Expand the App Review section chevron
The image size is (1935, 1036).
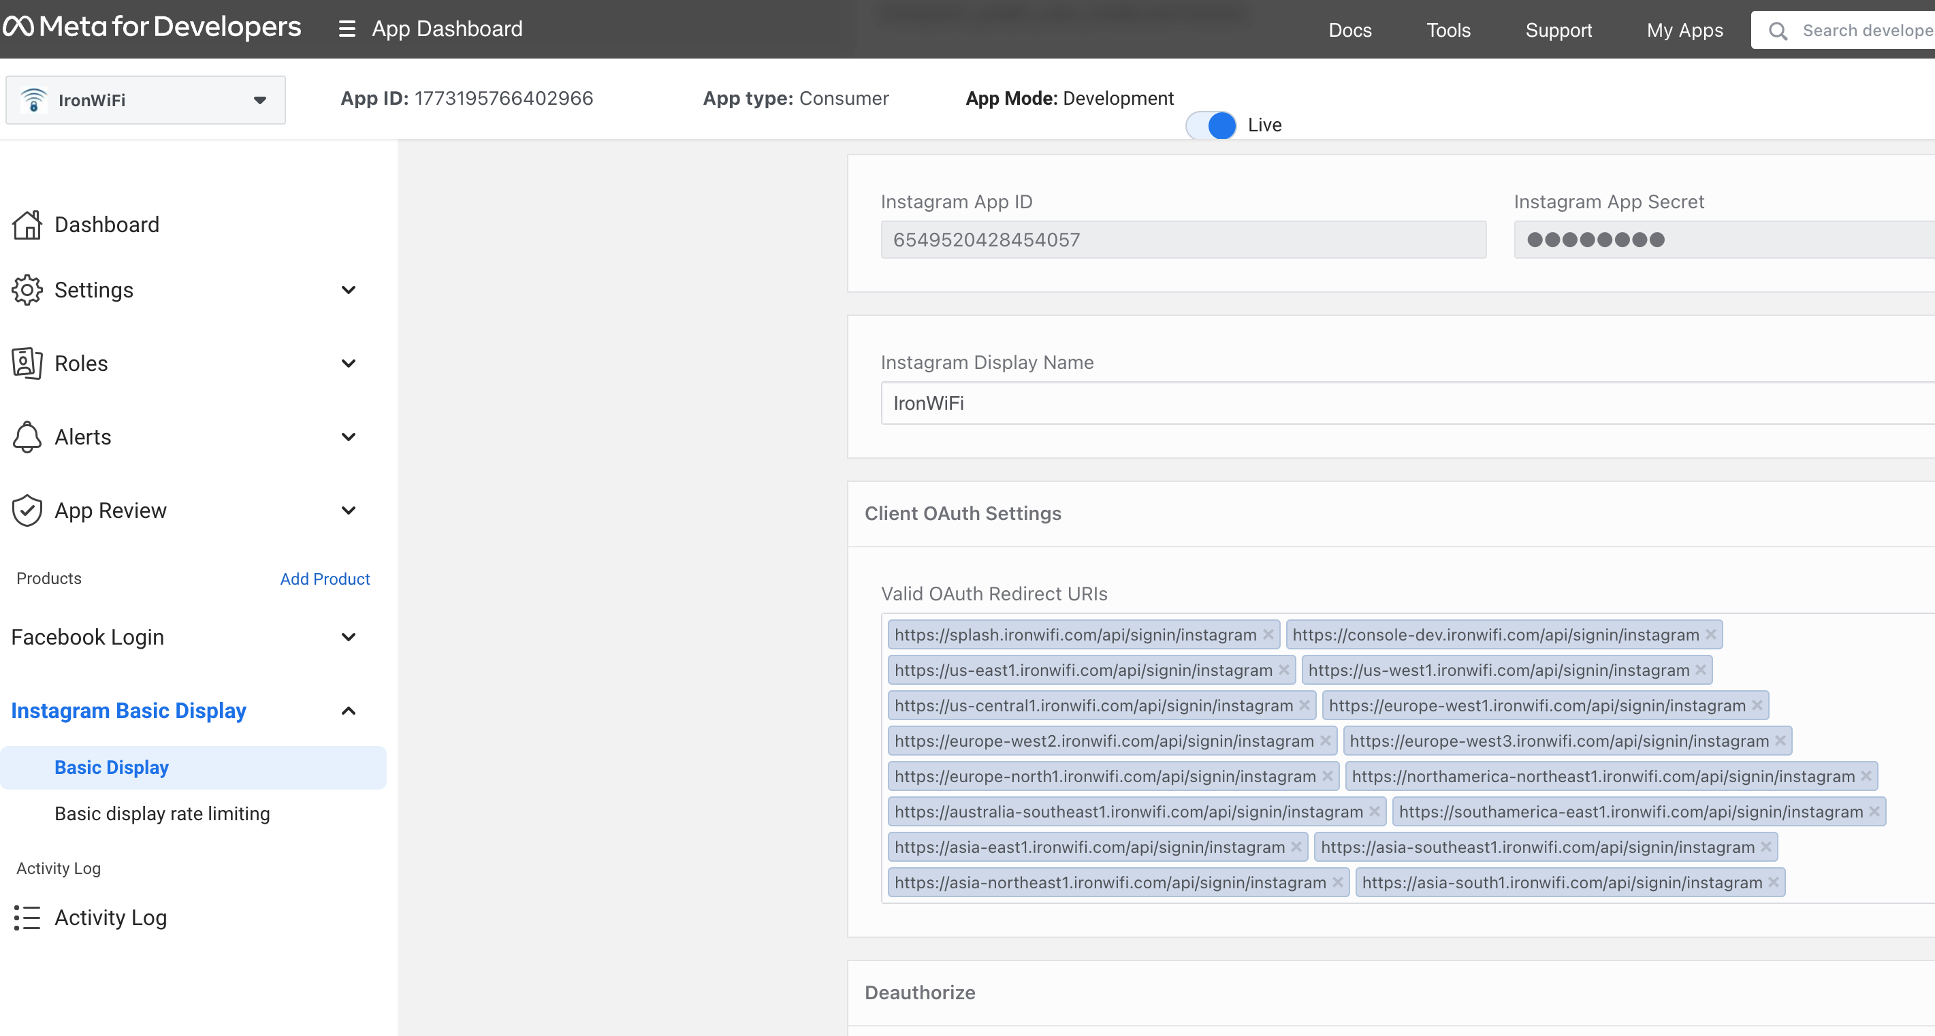[349, 511]
